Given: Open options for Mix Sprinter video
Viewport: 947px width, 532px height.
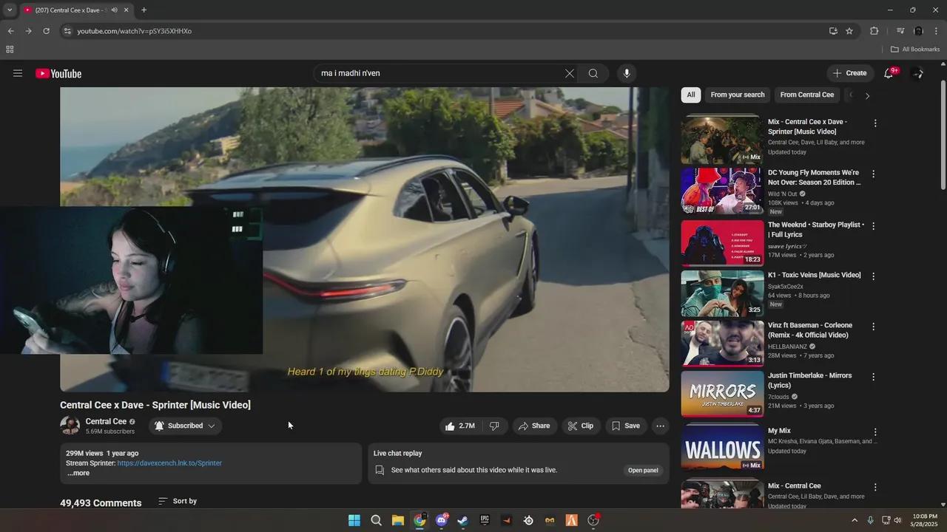Looking at the screenshot, I should 875,123.
